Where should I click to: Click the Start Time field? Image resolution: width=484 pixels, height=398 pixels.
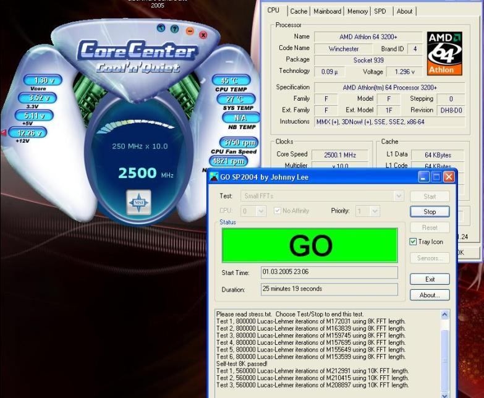329,272
